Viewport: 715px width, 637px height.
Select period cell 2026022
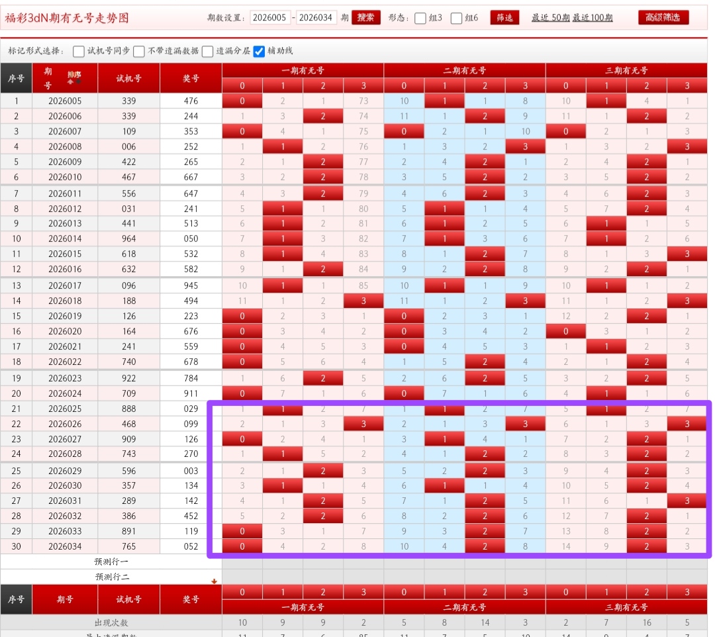tap(65, 362)
